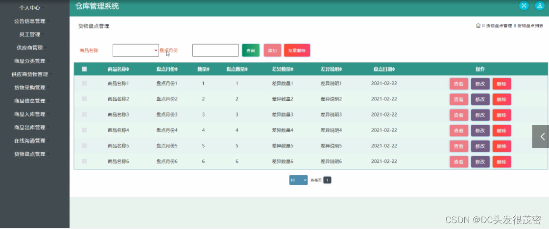Image resolution: width=549 pixels, height=229 pixels.
Task: Open the page size dropdown showing 10
Action: point(298,180)
